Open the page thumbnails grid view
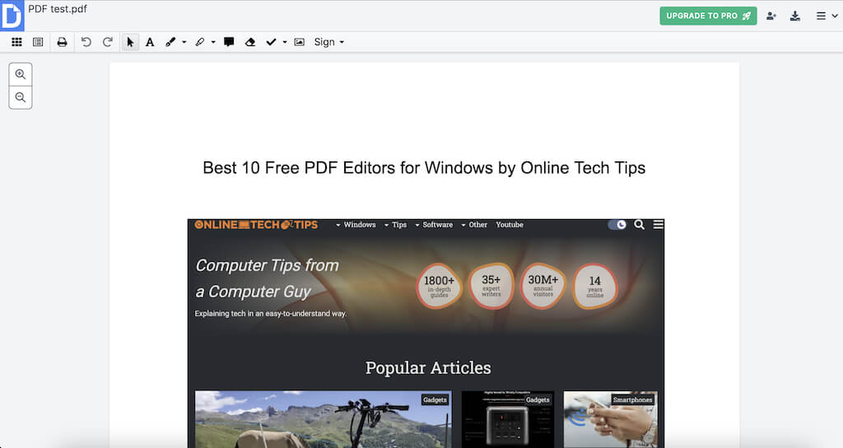 pos(16,42)
